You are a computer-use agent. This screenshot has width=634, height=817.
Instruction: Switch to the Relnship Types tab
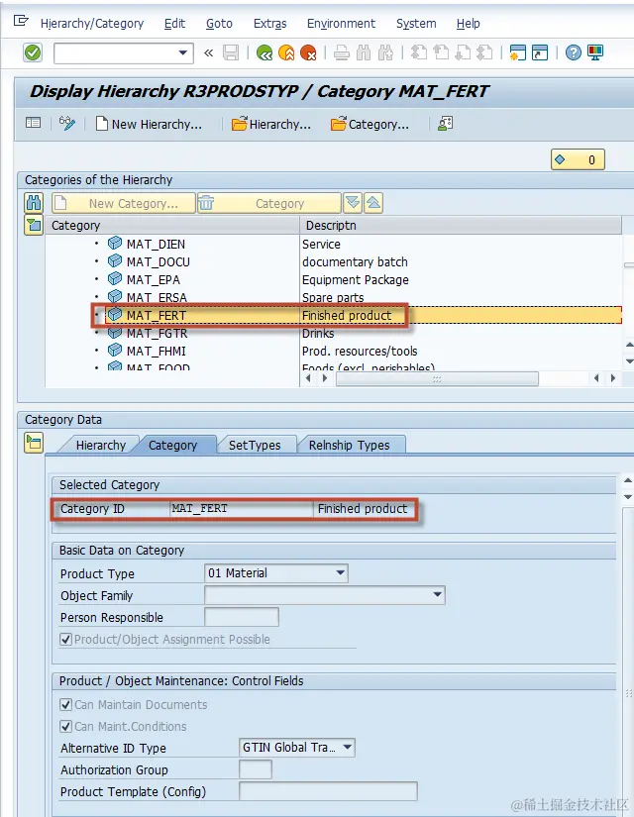pyautogui.click(x=349, y=446)
